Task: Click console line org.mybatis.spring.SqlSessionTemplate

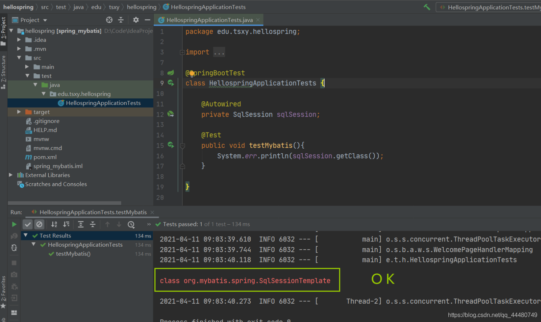Action: [245, 281]
